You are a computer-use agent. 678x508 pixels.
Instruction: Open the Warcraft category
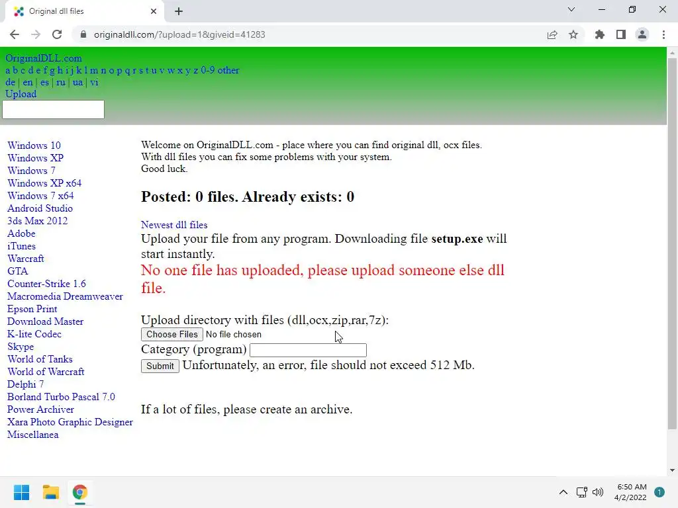point(26,259)
